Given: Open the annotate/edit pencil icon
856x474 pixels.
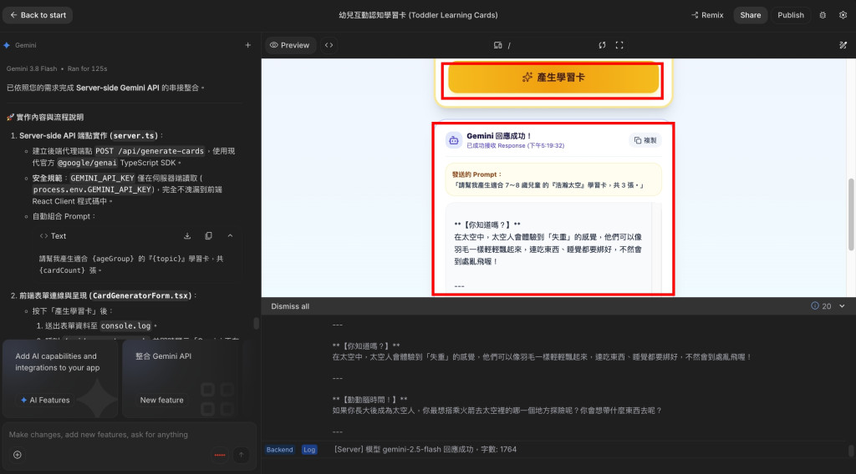Looking at the screenshot, I should click(843, 45).
